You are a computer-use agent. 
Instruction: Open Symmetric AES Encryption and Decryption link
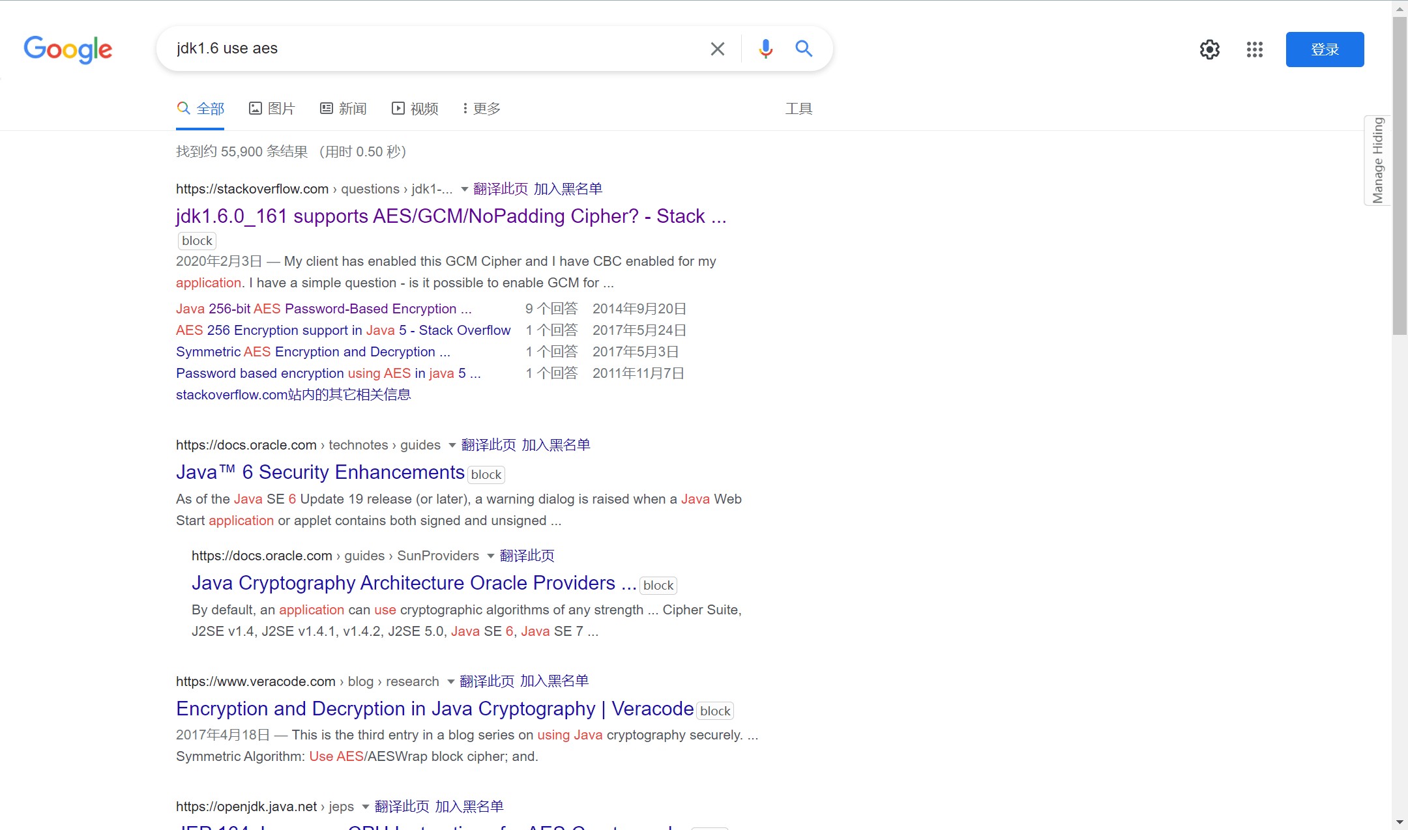click(313, 352)
